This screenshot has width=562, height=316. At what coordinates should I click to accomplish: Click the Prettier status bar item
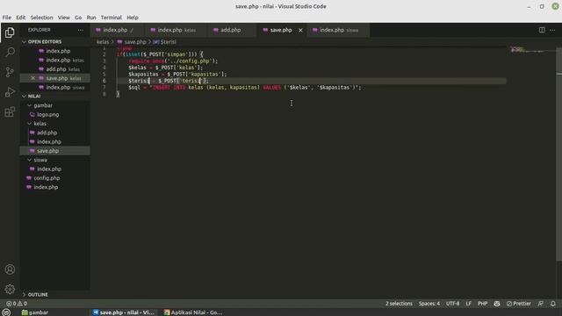(519, 304)
